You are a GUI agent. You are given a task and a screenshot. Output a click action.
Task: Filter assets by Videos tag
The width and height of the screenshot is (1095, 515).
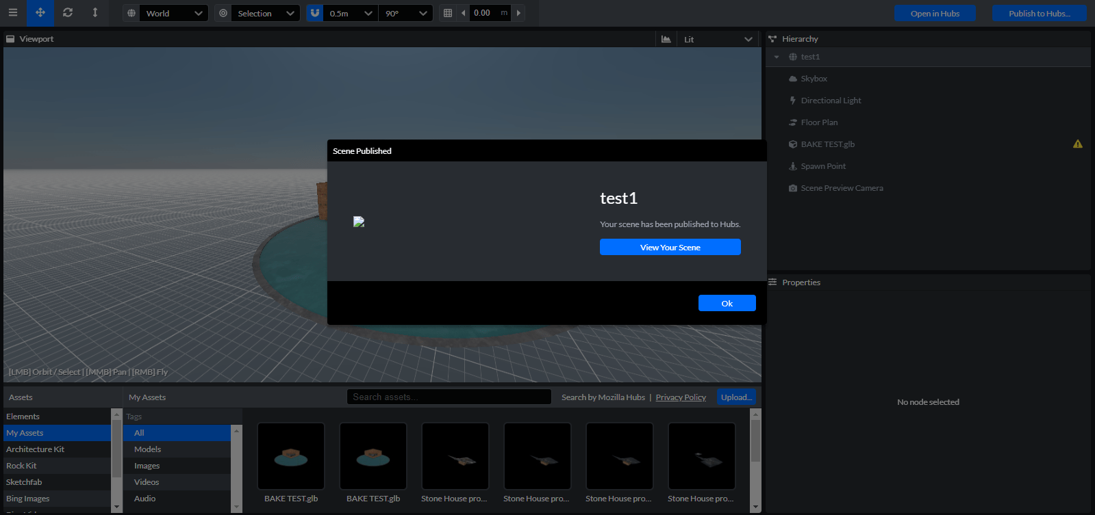177,482
